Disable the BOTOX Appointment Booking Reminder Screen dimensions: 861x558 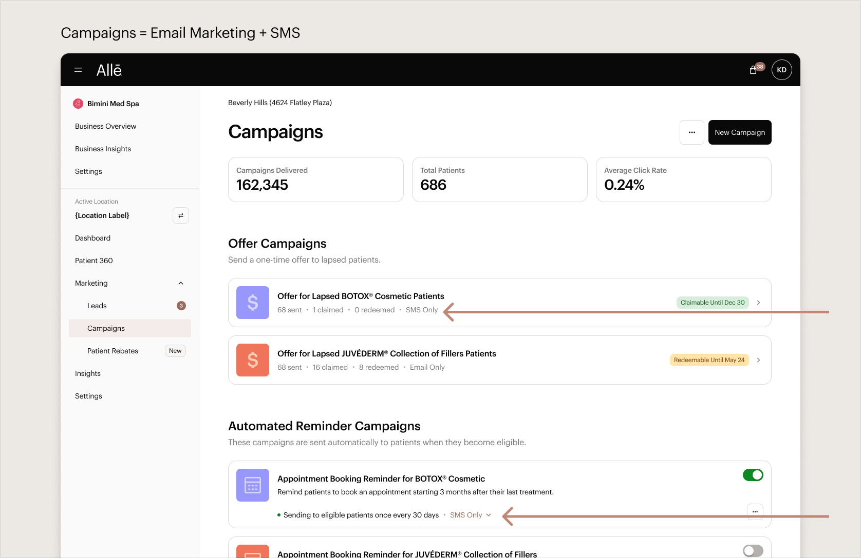[x=753, y=475]
